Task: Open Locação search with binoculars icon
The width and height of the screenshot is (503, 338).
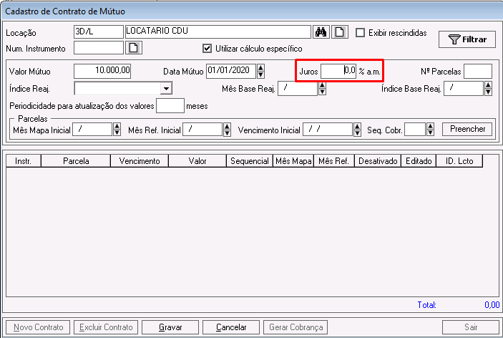Action: (x=321, y=32)
